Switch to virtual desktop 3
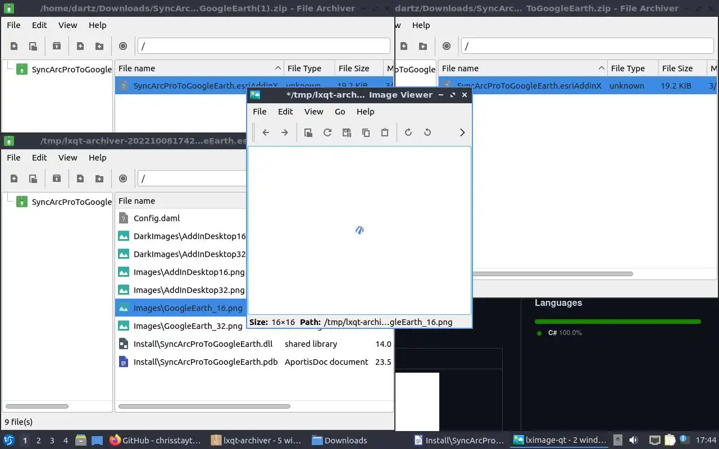 (x=52, y=441)
